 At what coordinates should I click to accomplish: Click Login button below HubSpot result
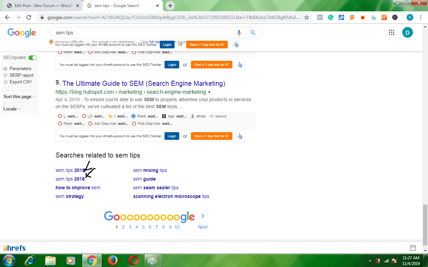coord(172,136)
